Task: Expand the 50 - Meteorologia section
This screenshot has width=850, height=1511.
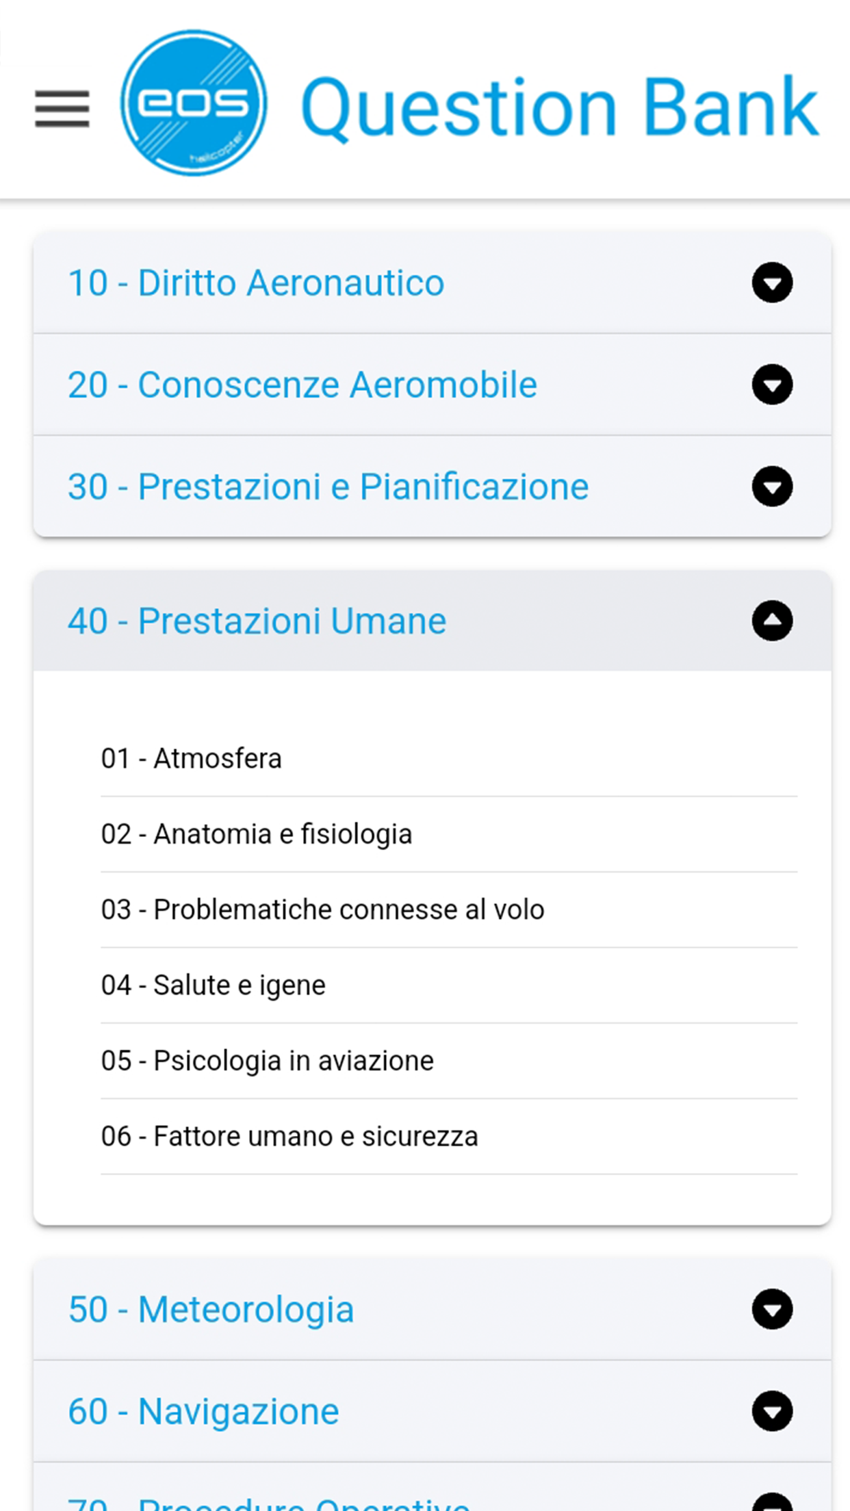Action: coord(432,1309)
